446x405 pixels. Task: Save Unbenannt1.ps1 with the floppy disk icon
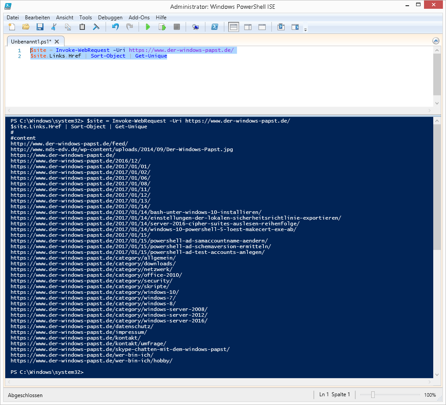tap(40, 27)
